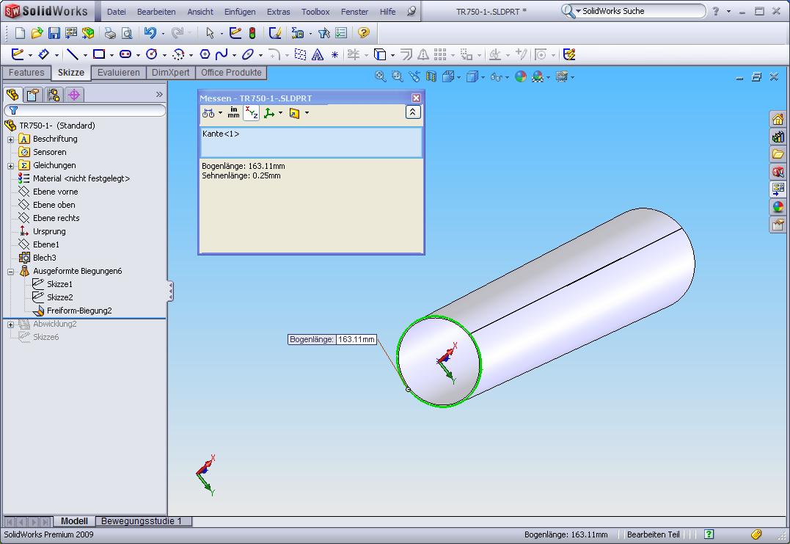Open the Rectangle tool dropdown arrow

111,55
